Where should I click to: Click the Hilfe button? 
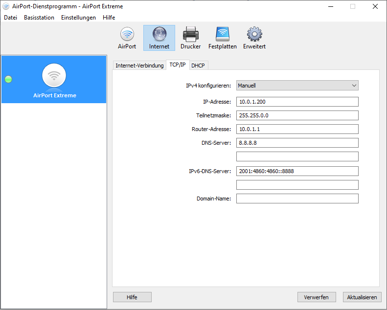132,297
